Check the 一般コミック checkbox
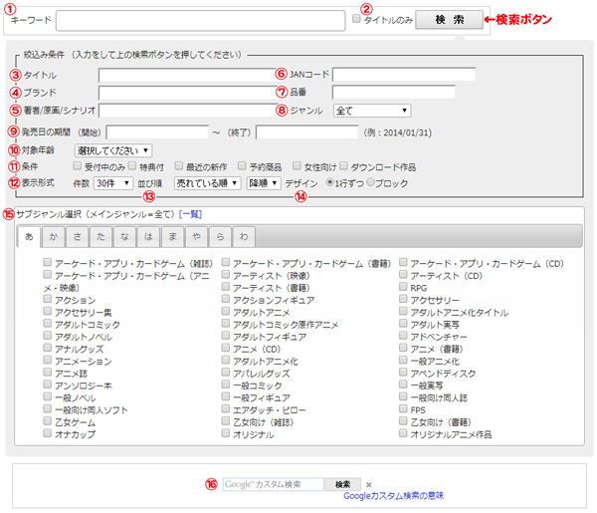 click(x=226, y=384)
